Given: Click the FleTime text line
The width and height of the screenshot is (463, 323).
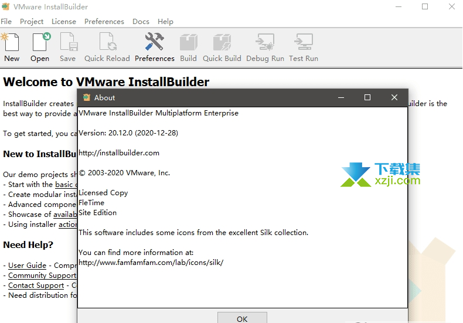Looking at the screenshot, I should 91,203.
